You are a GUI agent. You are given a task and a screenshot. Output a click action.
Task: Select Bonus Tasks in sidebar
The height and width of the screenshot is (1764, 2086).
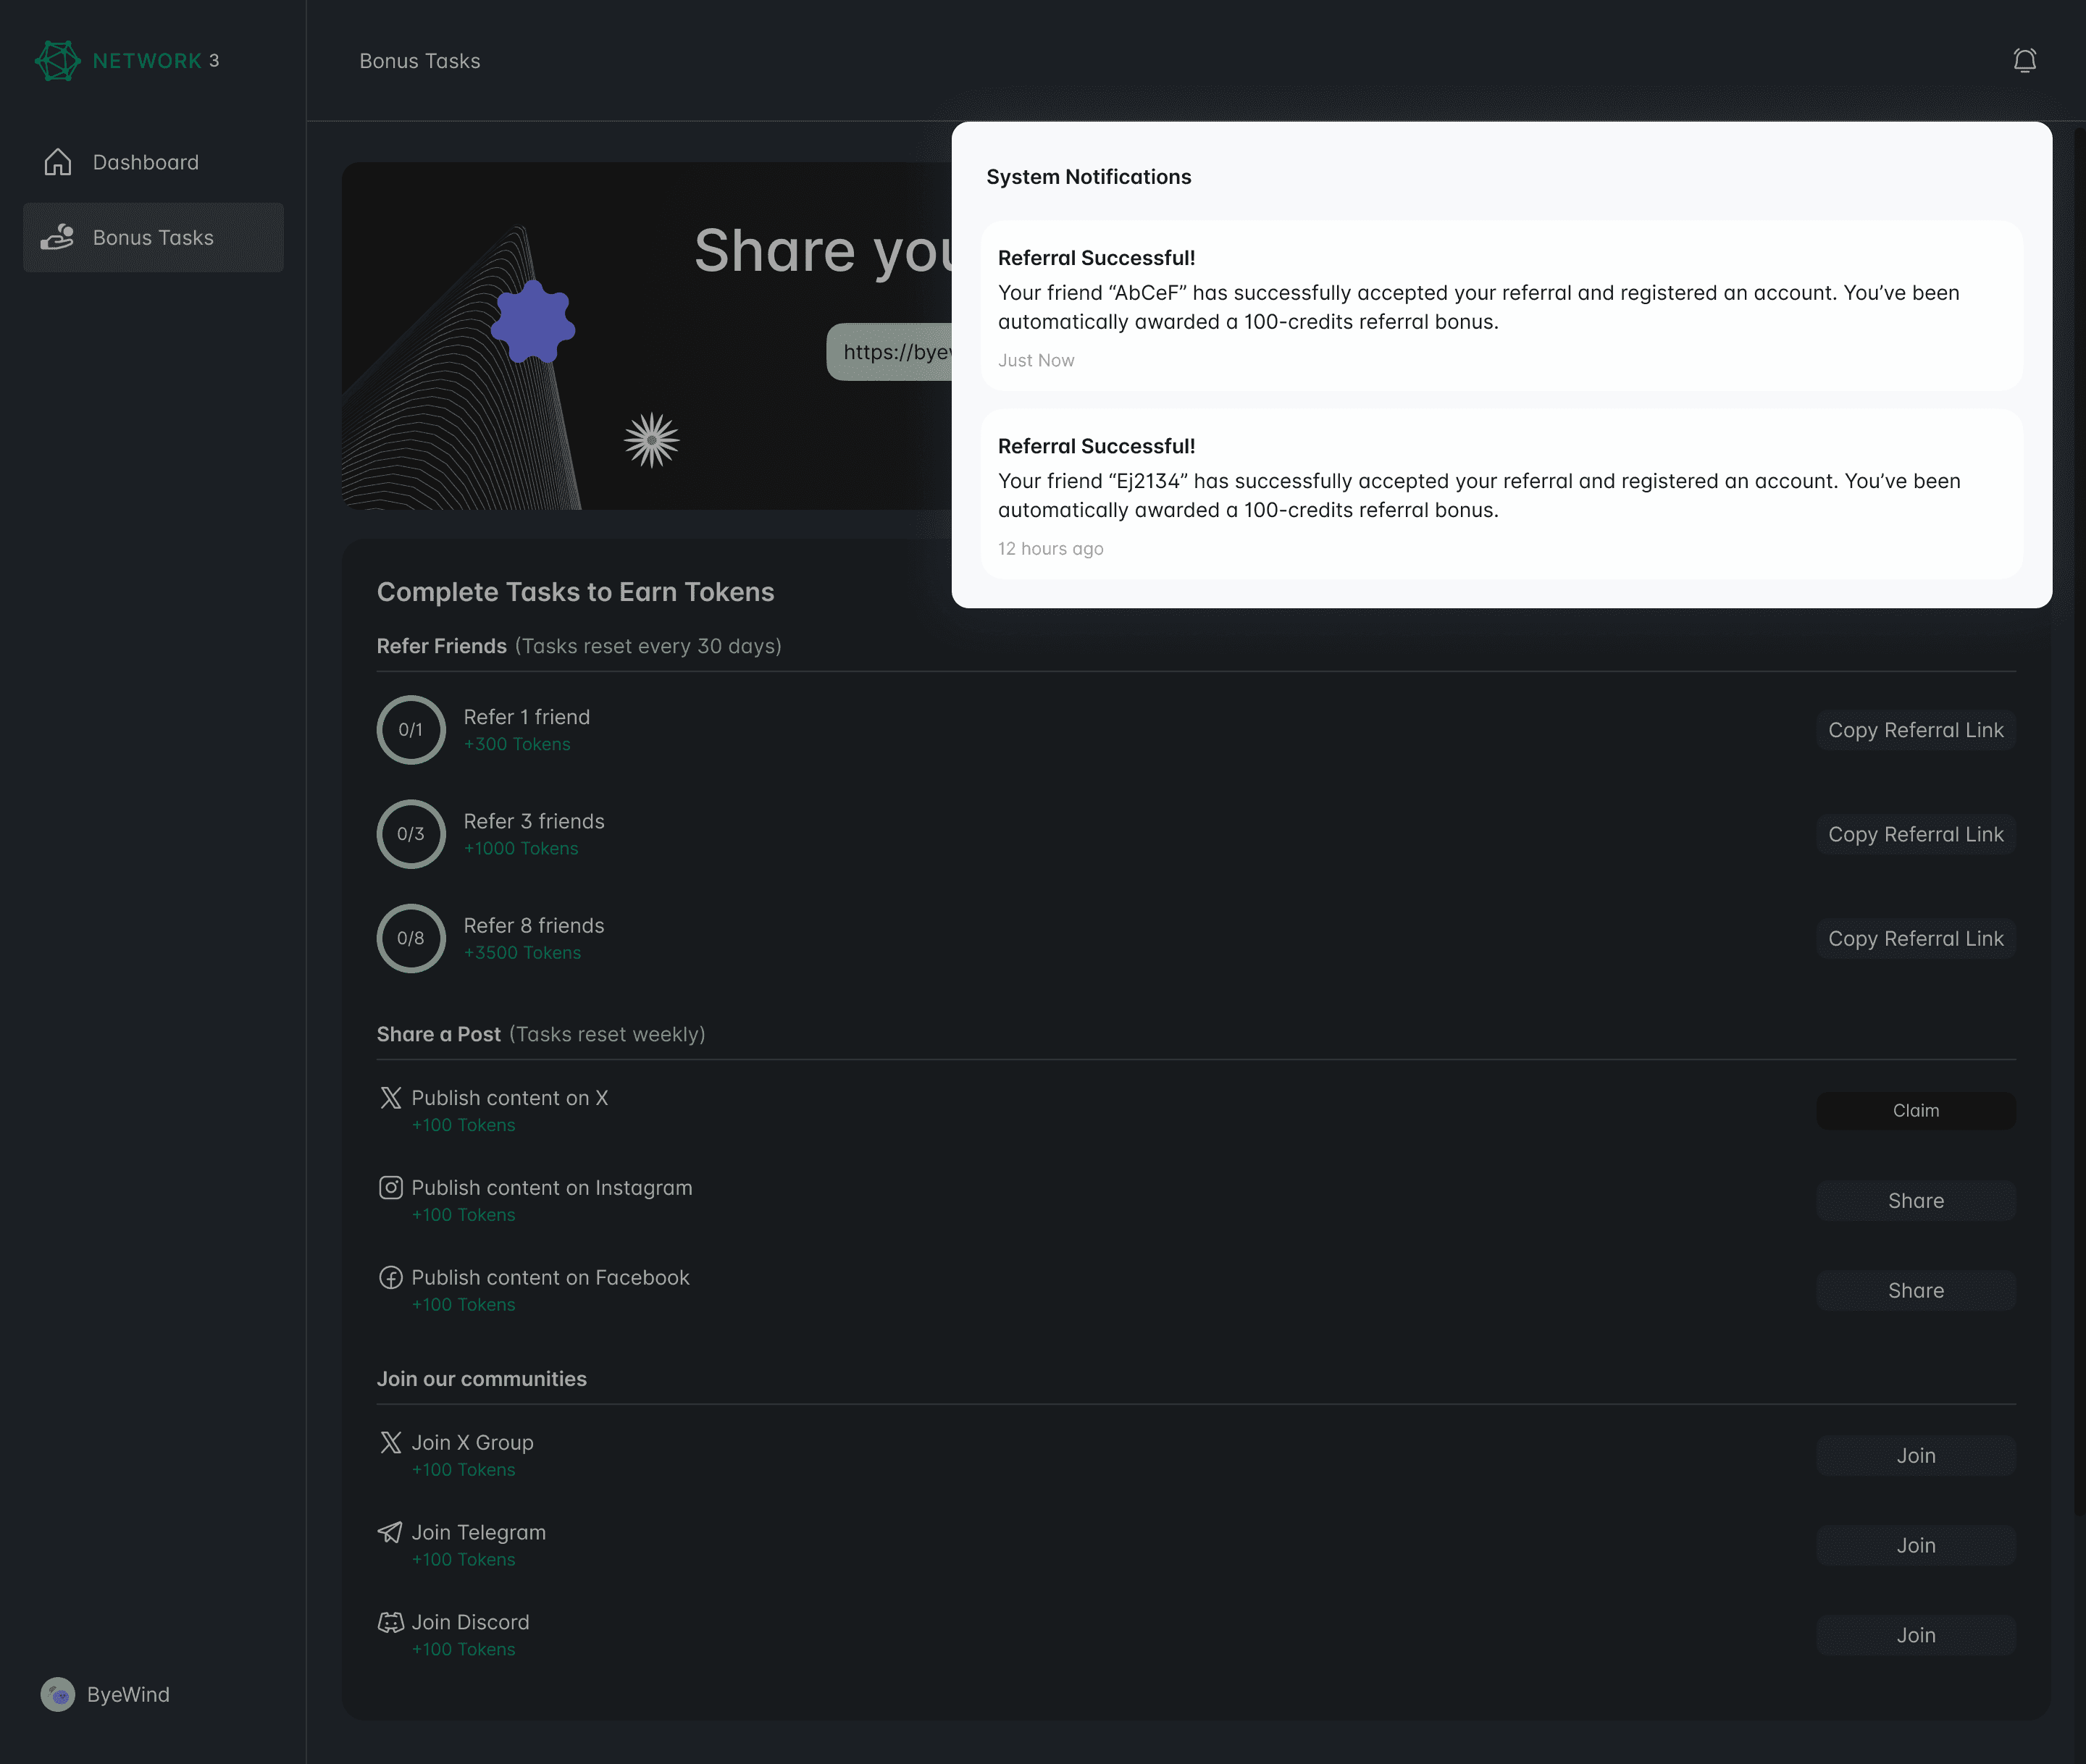click(153, 237)
